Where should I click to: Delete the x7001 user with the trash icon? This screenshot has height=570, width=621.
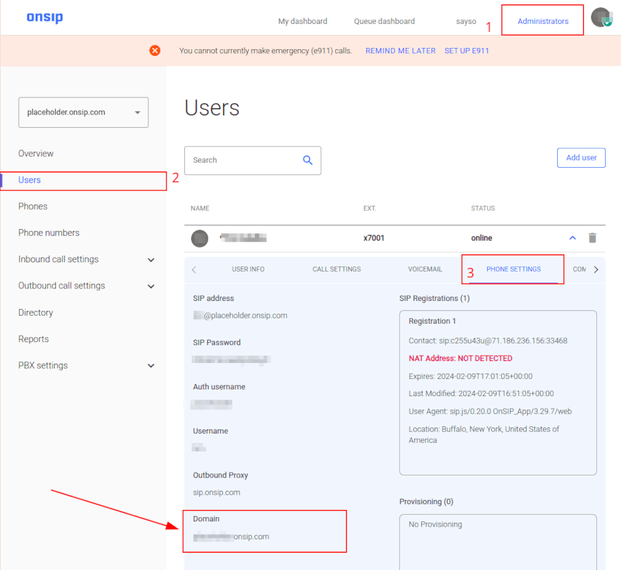tap(592, 238)
